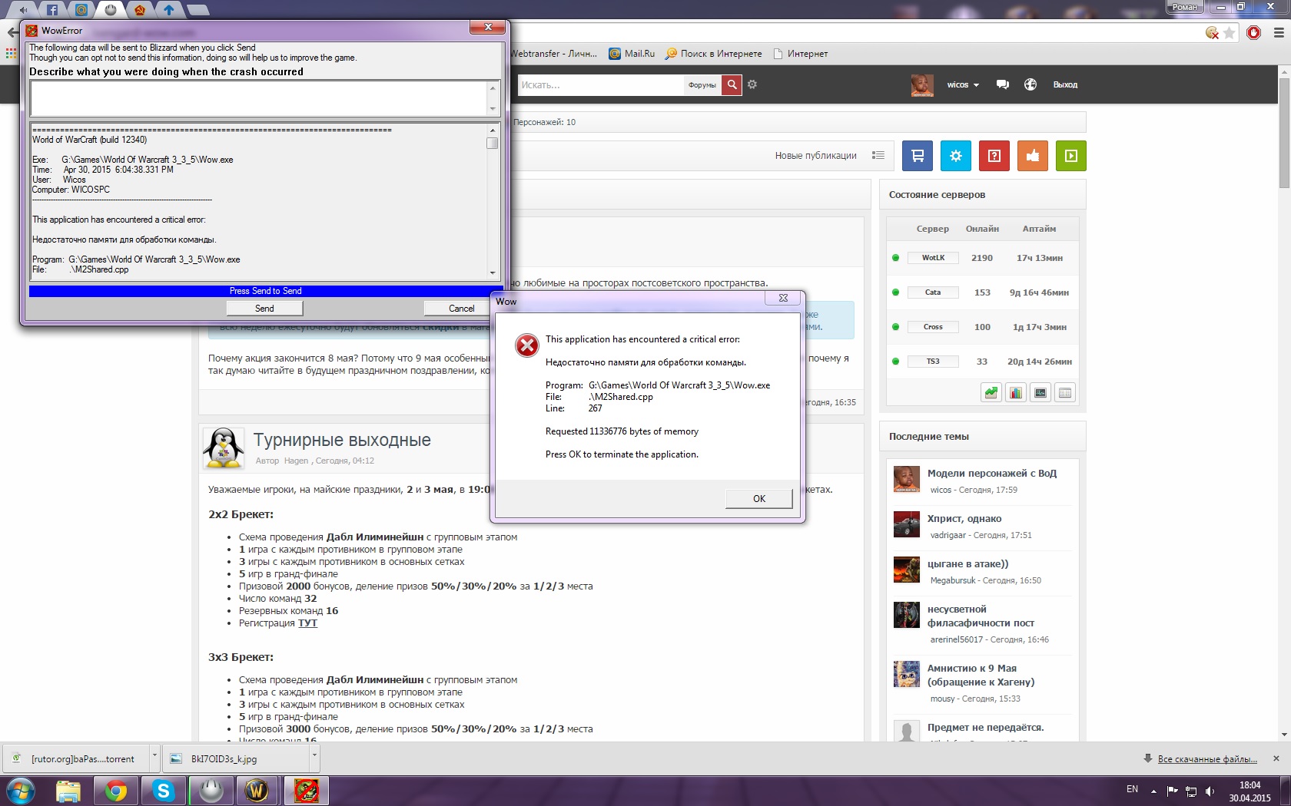Open the World of Warcraft taskbar icon
Viewport: 1291px width, 806px height.
[x=257, y=790]
